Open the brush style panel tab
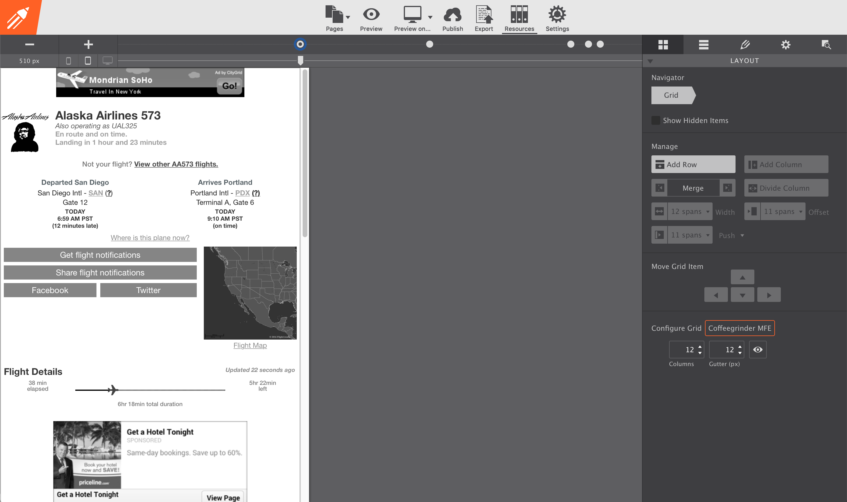Image resolution: width=847 pixels, height=502 pixels. click(x=745, y=45)
